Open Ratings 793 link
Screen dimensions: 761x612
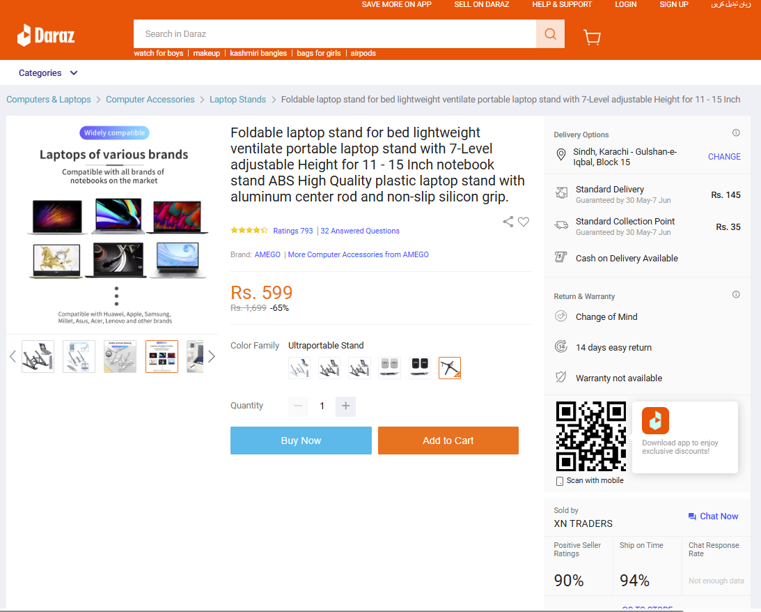coord(292,231)
